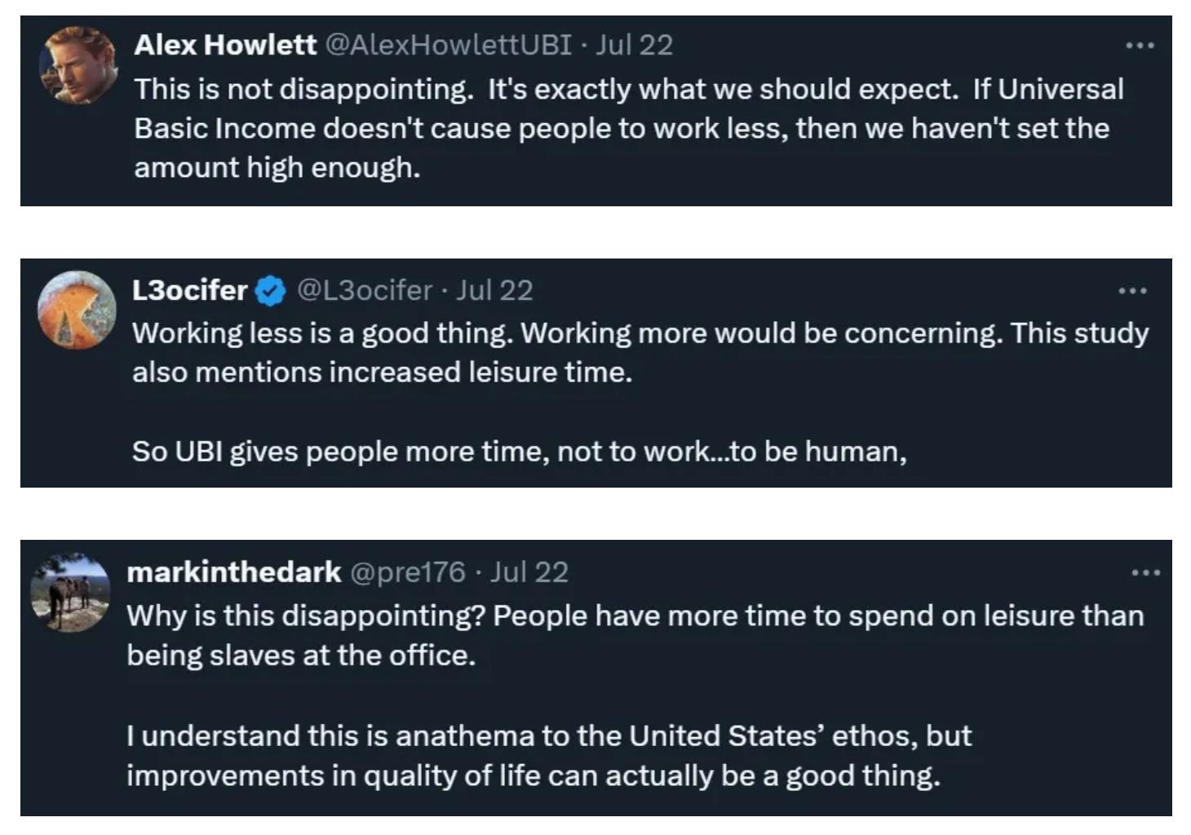1191x835 pixels.
Task: Click the Jul 22 date on Alex Howlett's tweet
Action: coord(635,45)
